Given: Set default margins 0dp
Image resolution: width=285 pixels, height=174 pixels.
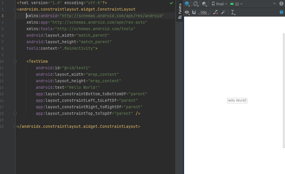Looking at the screenshot, I should click(x=204, y=12).
